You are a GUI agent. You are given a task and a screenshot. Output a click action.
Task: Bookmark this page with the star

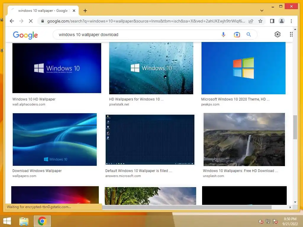pos(260,21)
